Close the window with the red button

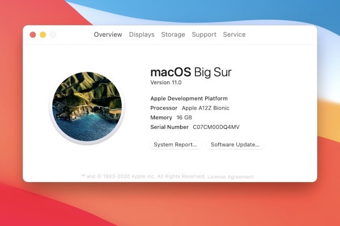[x=32, y=35]
